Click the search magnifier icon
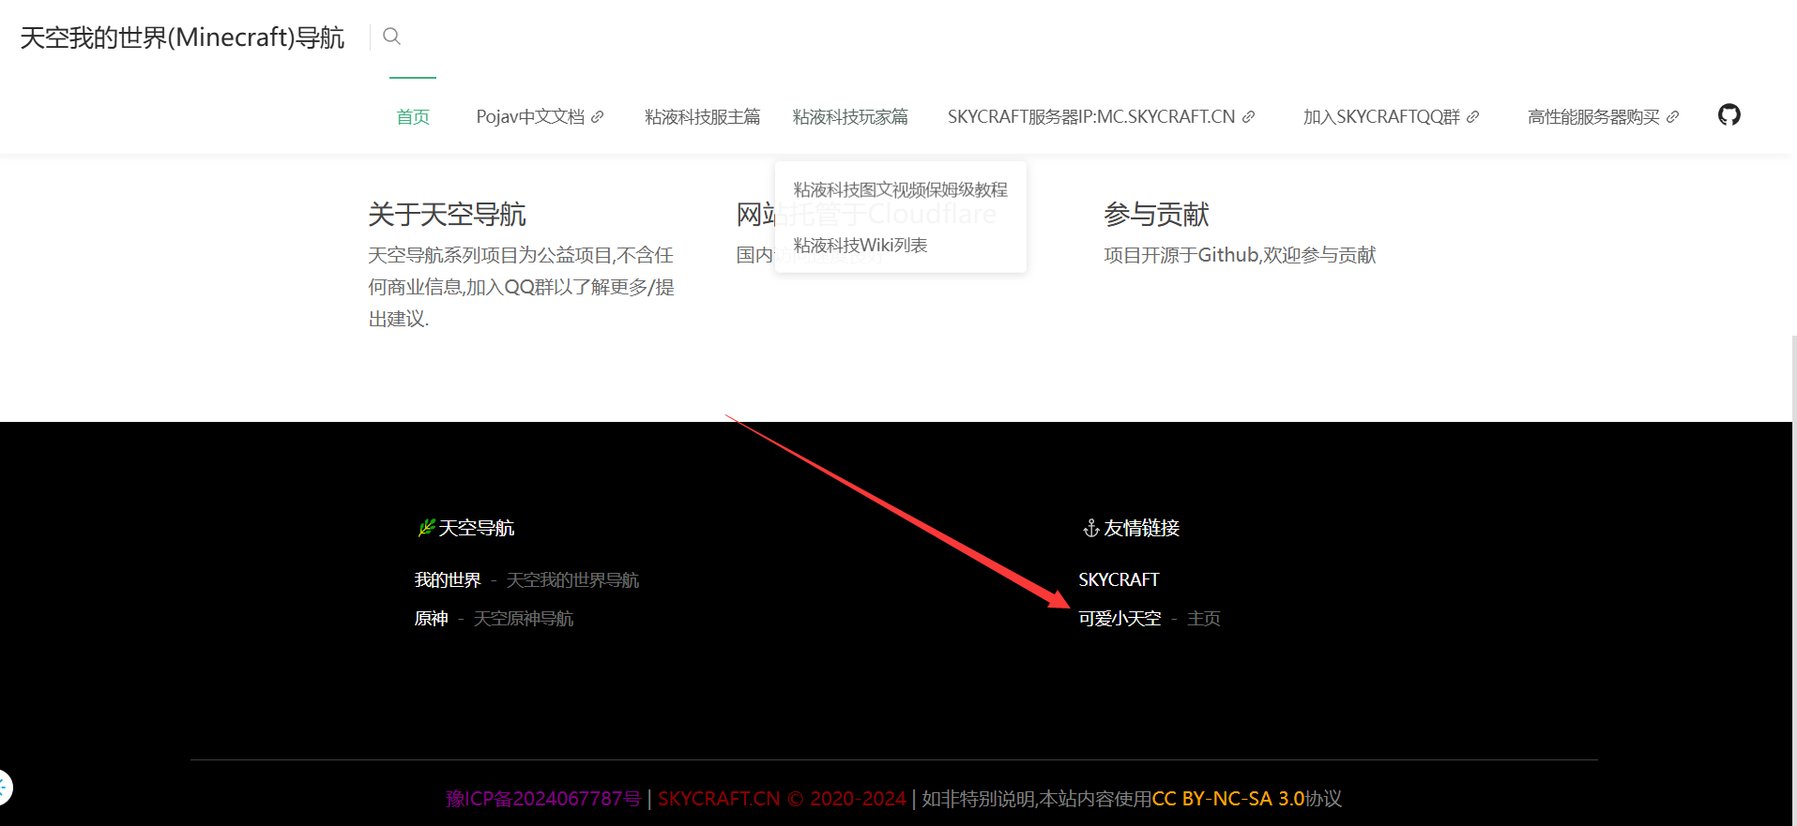Viewport: 1797px width, 826px height. pos(392,37)
